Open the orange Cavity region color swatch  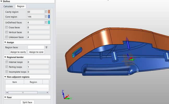pyautogui.click(x=49, y=12)
